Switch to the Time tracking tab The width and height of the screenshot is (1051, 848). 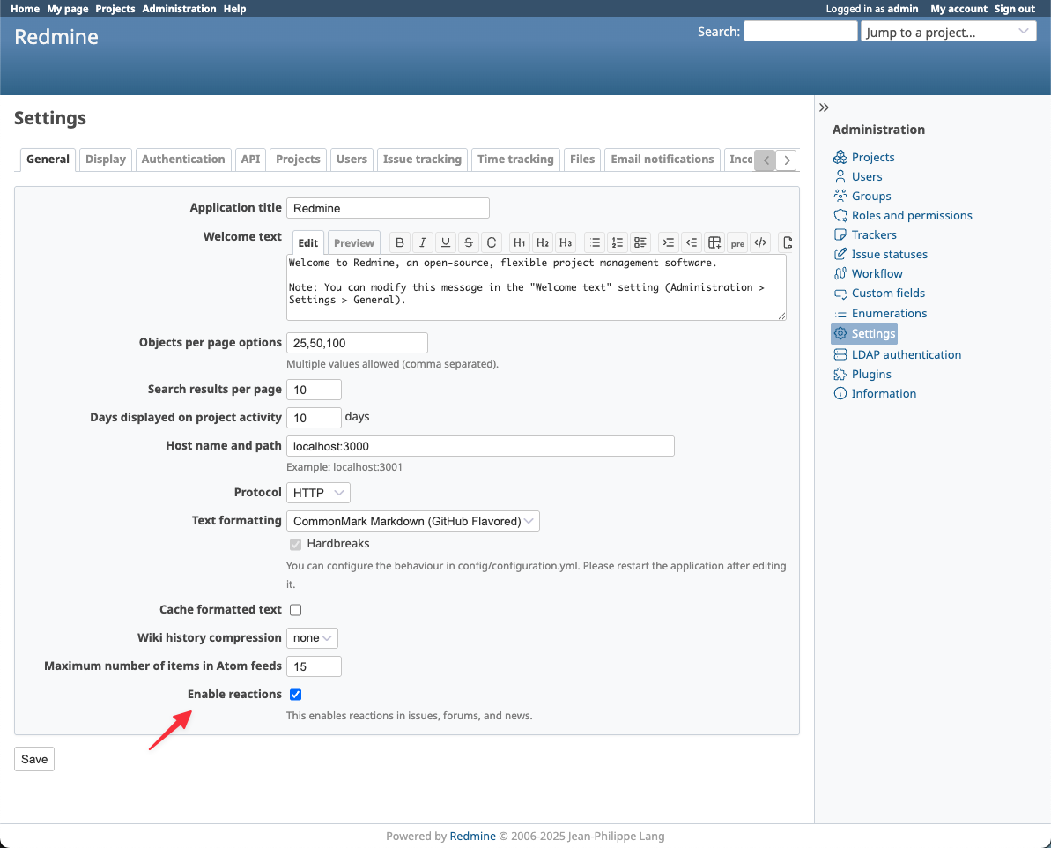(x=515, y=160)
